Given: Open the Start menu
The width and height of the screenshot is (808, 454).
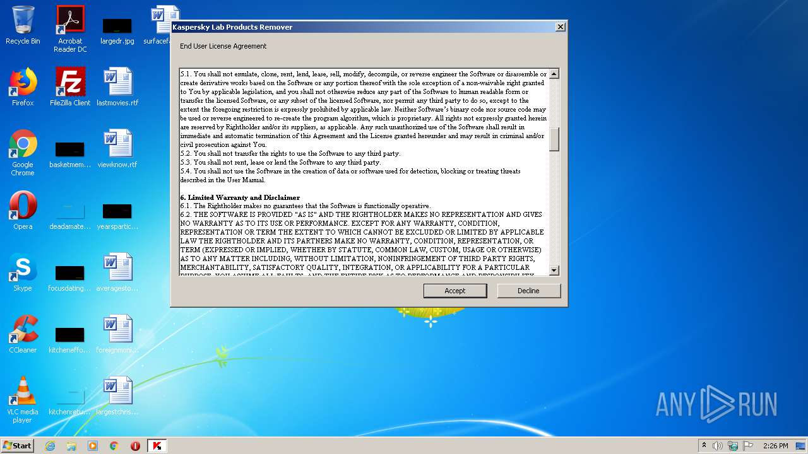Looking at the screenshot, I should tap(17, 445).
